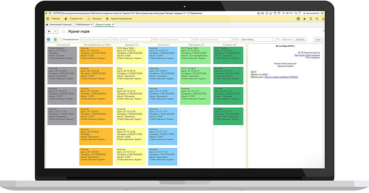
Task: Click the 'Статус' filter field
Action: point(136,39)
